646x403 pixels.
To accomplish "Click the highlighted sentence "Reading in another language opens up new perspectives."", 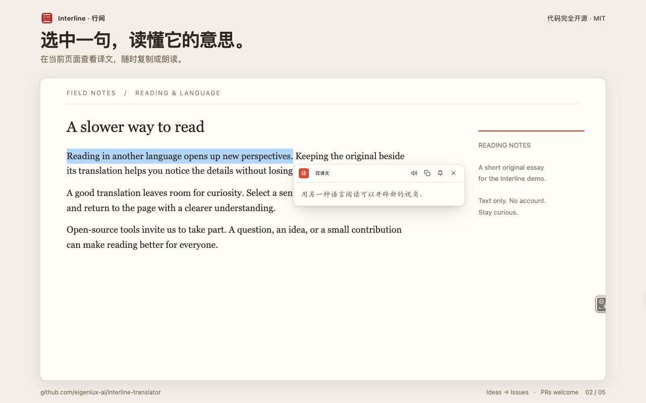I will click(180, 156).
